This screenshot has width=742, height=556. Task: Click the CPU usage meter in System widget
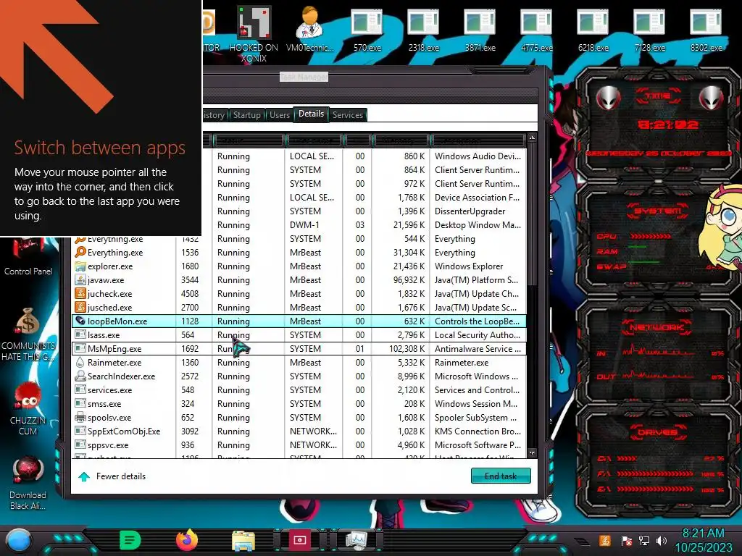(x=650, y=236)
